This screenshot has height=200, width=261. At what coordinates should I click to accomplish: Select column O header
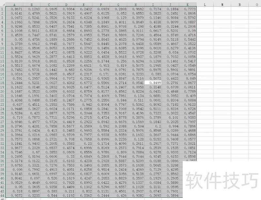255,5
